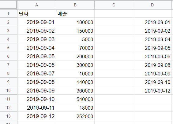This screenshot has width=173, height=124.
Task: Click the 날짜 header cell
Action: (x=37, y=14)
